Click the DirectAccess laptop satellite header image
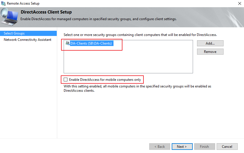 point(9,17)
